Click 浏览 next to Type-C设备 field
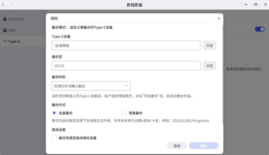 pos(210,46)
